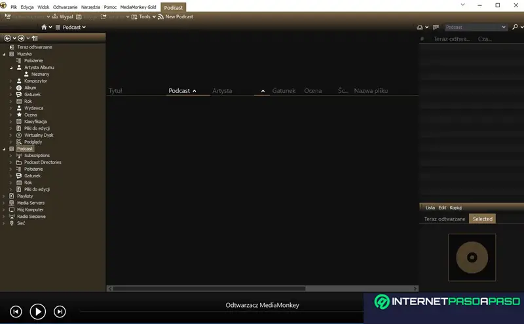Click the send-to icon in toolbar
The image size is (524, 324).
(103, 17)
